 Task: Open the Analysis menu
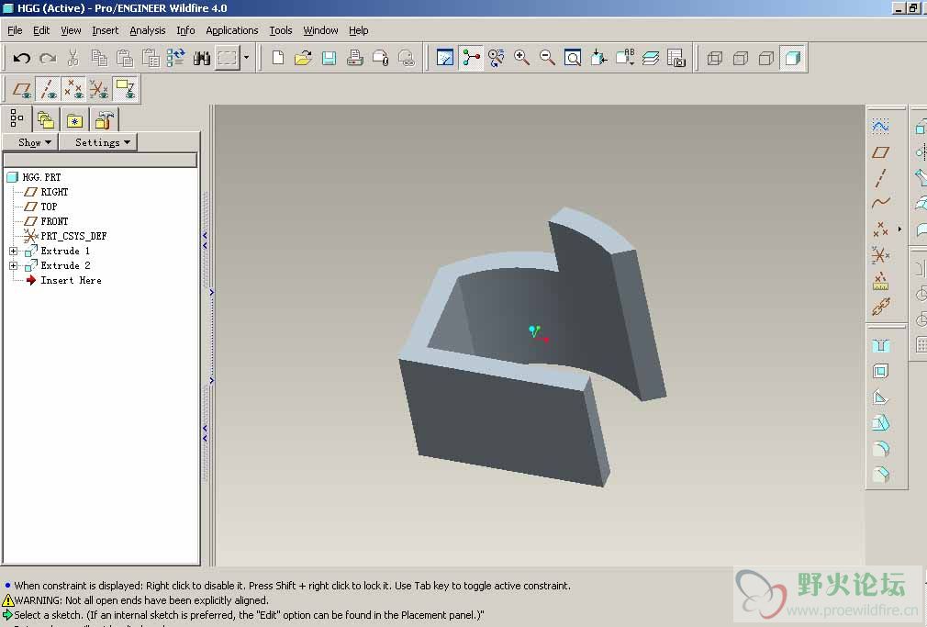tap(147, 30)
